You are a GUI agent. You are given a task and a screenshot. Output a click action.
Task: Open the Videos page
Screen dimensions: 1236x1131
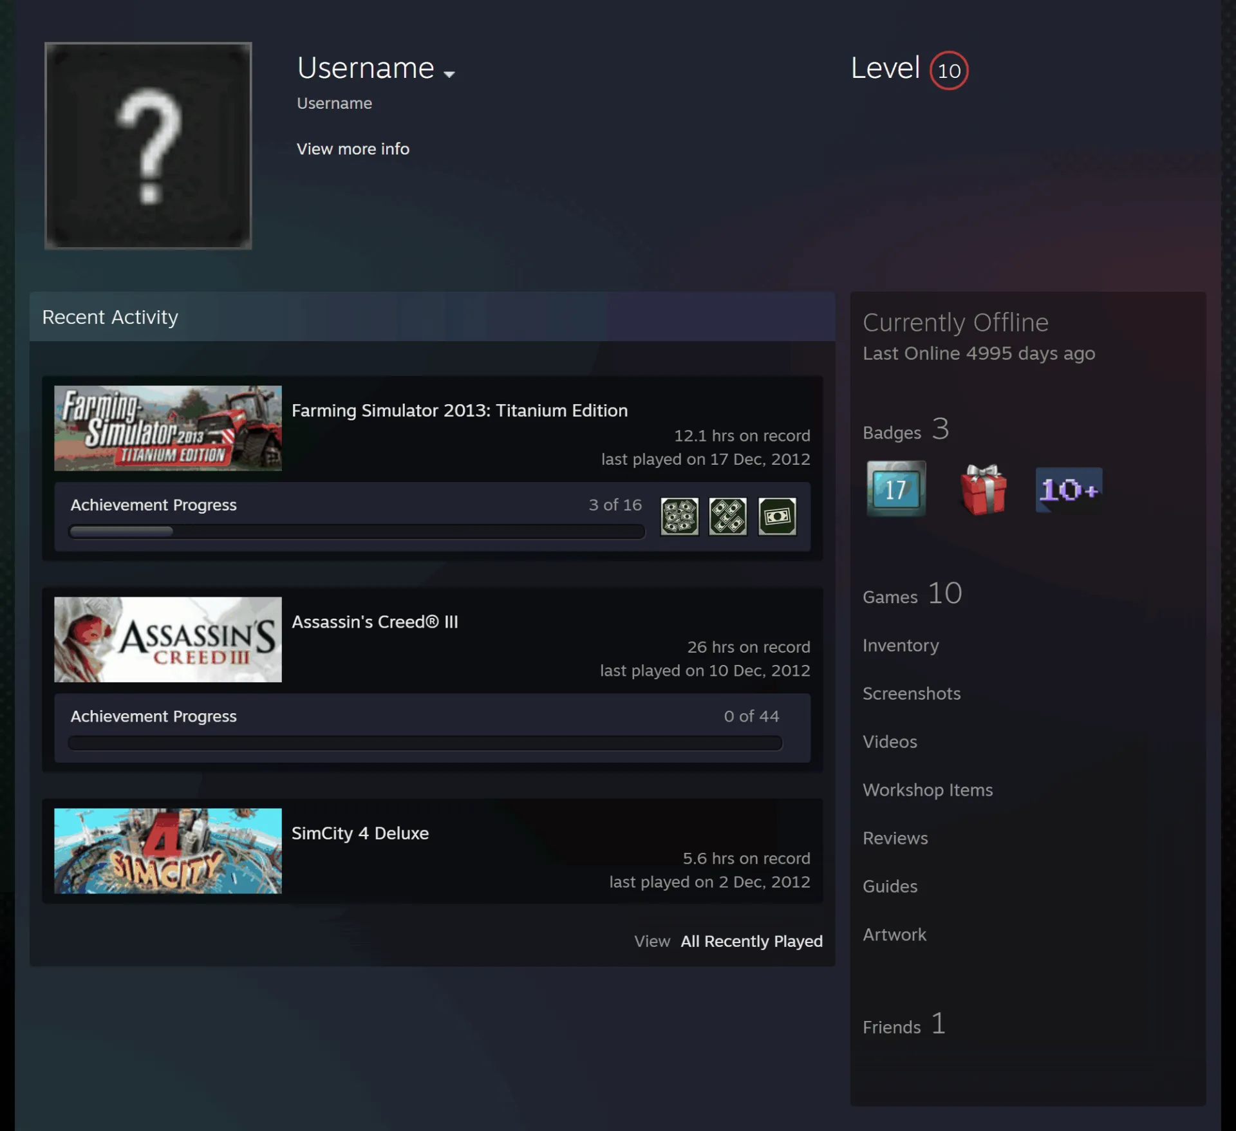890,742
